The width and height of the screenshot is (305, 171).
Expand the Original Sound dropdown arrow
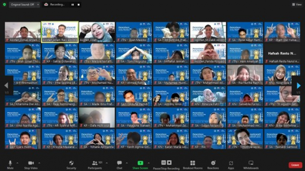pyautogui.click(x=38, y=5)
